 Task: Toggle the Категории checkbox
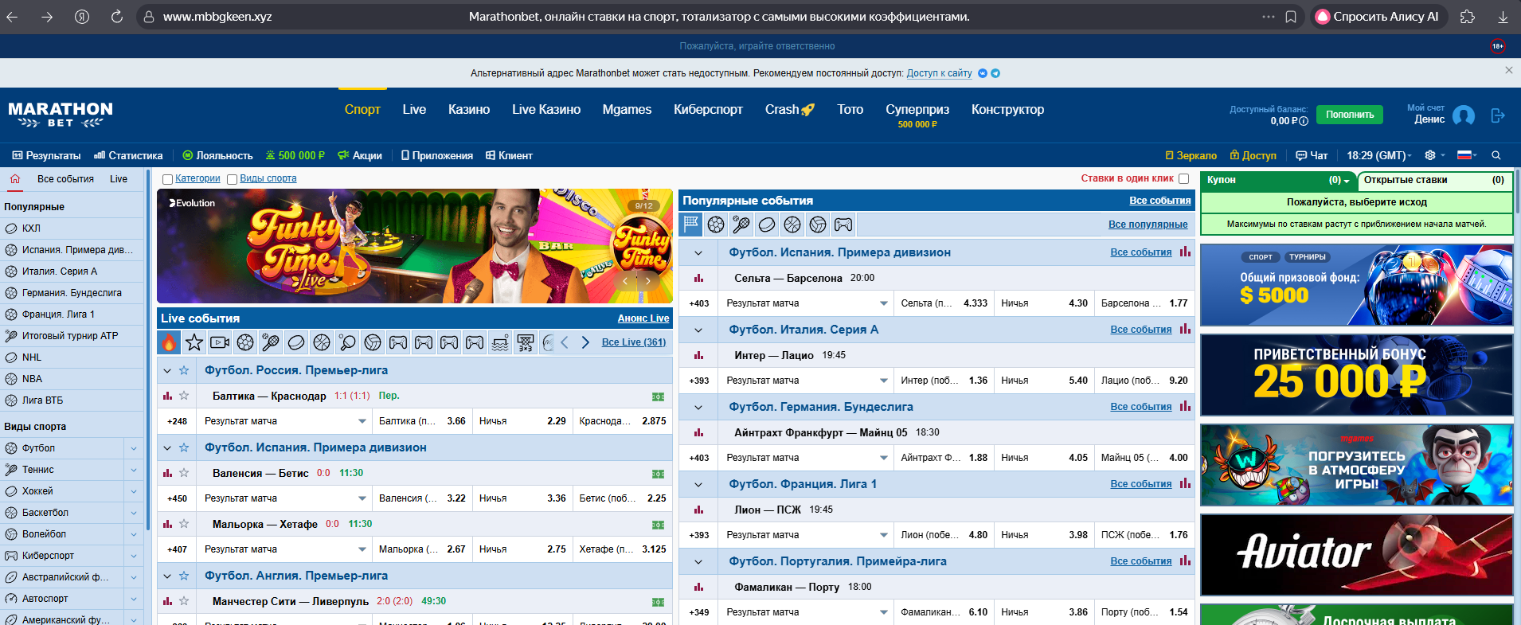pos(167,179)
